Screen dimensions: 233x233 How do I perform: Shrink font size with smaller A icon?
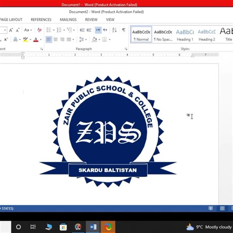click(x=17, y=30)
